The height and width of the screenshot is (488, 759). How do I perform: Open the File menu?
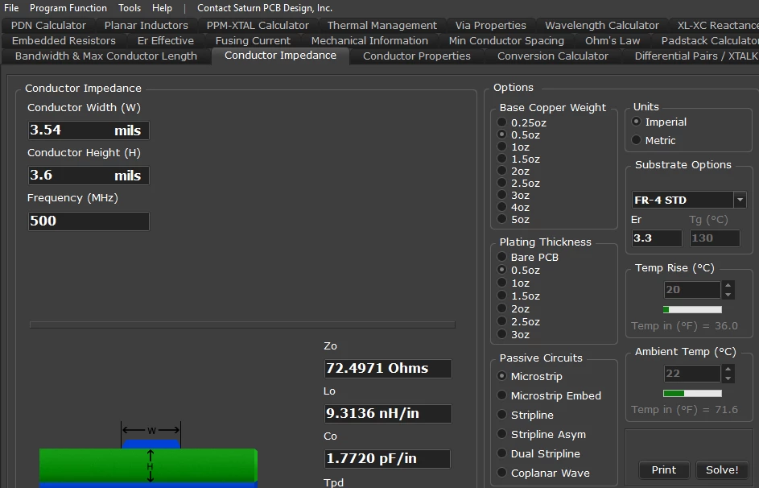click(11, 8)
